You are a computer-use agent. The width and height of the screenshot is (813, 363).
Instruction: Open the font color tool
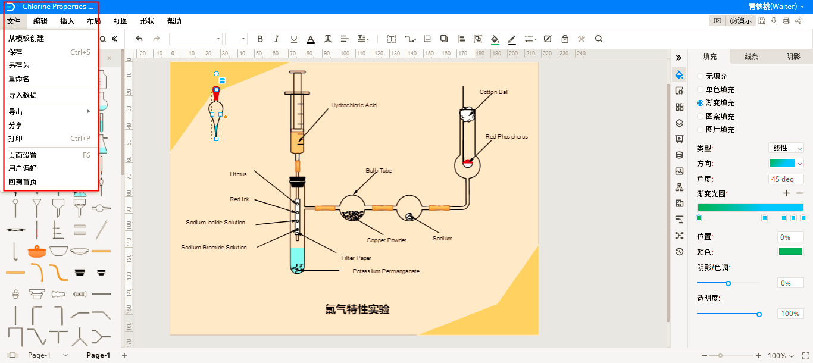[x=311, y=39]
